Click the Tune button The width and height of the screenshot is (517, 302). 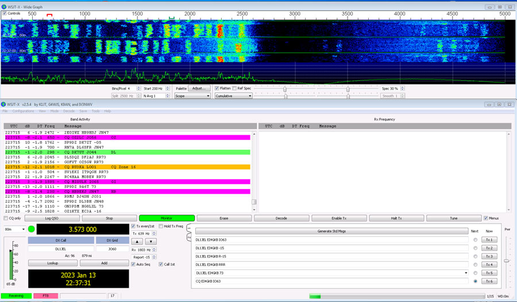coord(454,218)
